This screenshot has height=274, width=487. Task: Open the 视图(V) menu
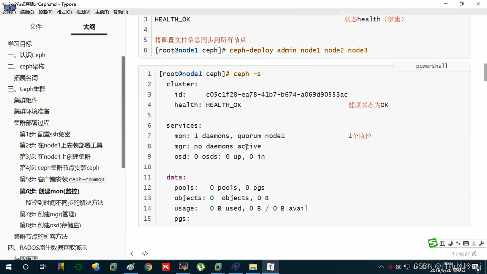[x=83, y=12]
